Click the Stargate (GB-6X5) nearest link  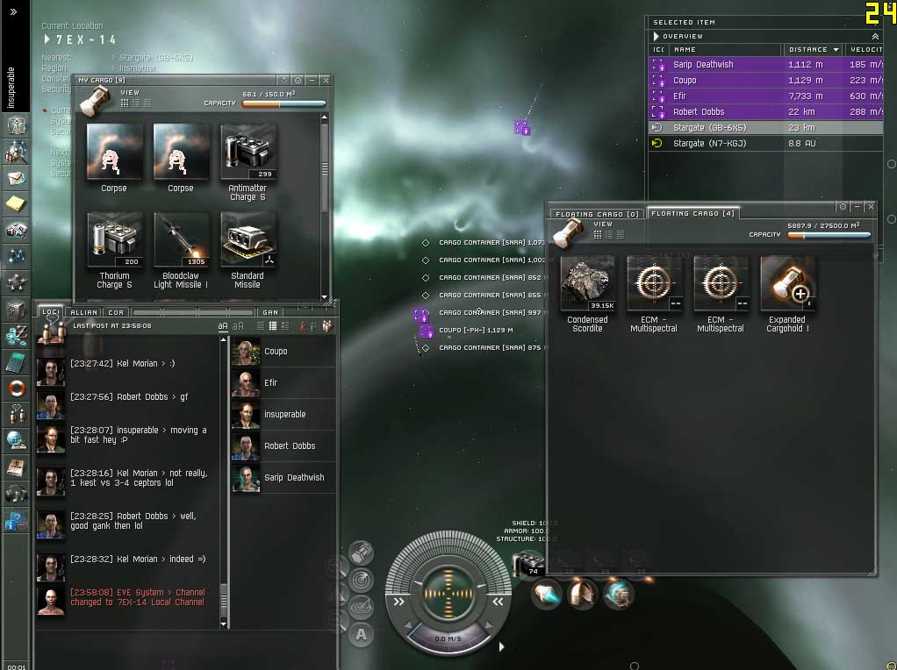coord(155,58)
